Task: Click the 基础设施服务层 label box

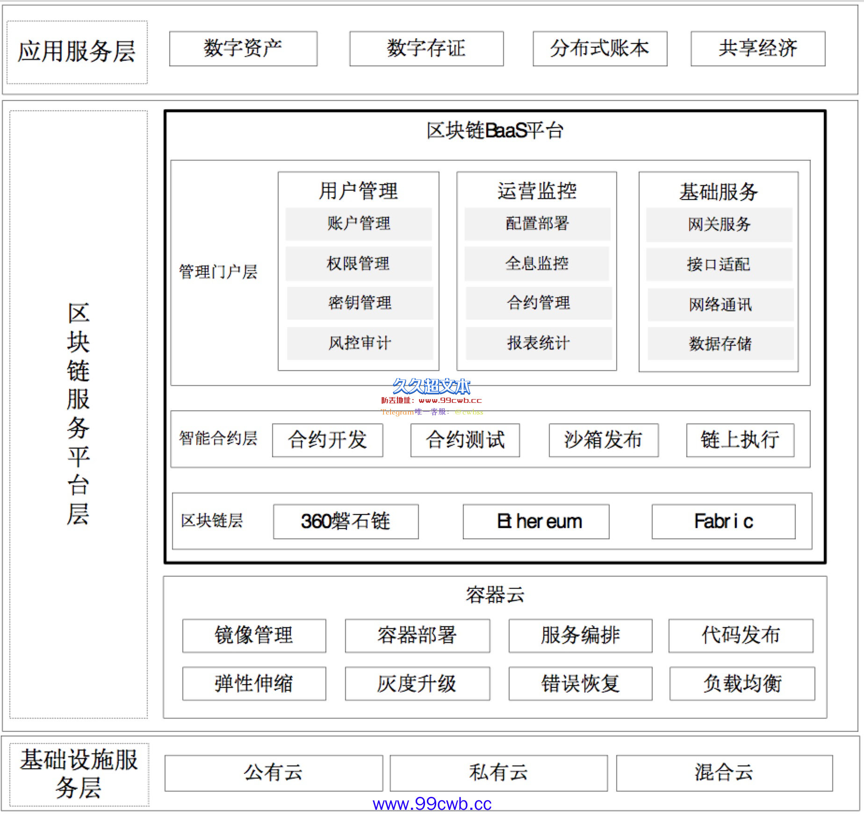Action: (79, 774)
